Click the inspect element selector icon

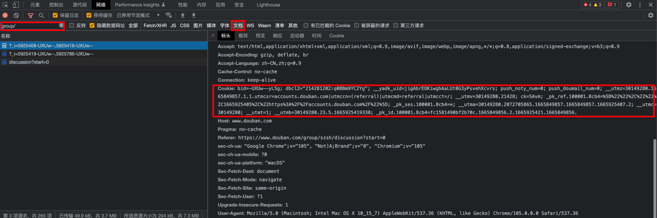coord(5,5)
